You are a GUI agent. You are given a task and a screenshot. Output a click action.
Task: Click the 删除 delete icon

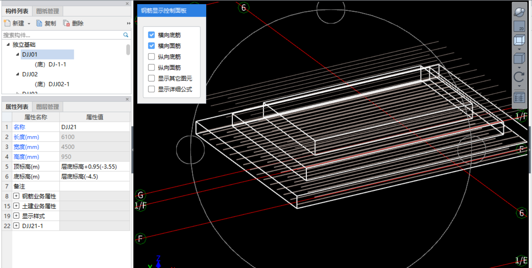pos(66,23)
